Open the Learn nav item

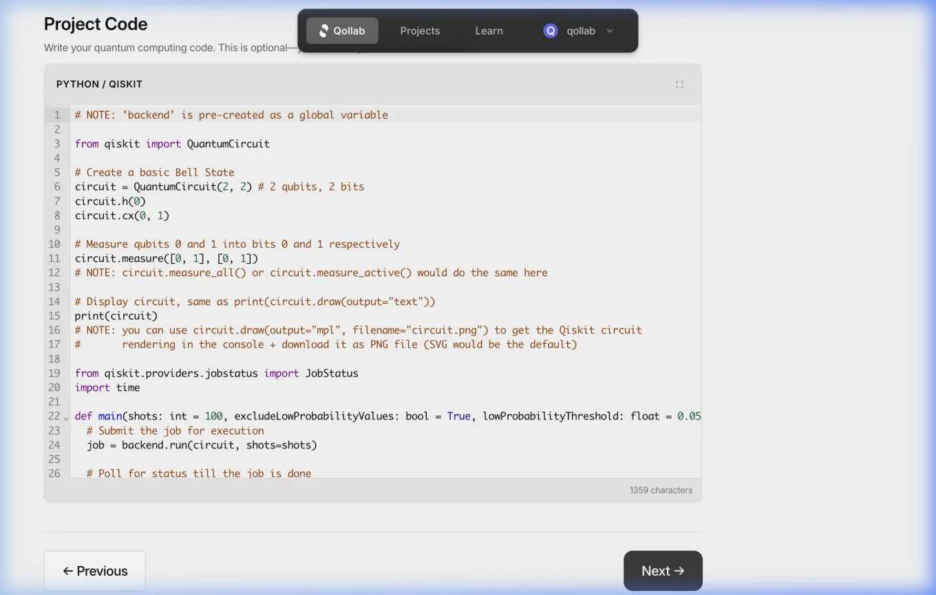coord(489,31)
